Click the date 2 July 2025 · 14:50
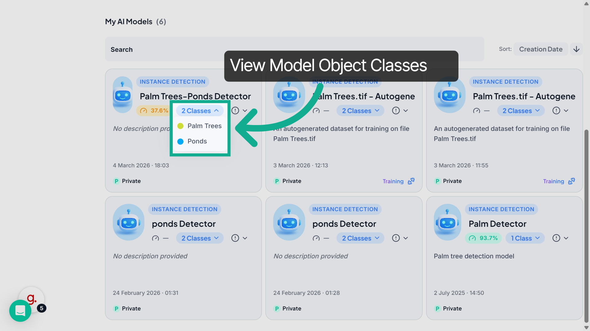This screenshot has height=331, width=590. coord(459,293)
